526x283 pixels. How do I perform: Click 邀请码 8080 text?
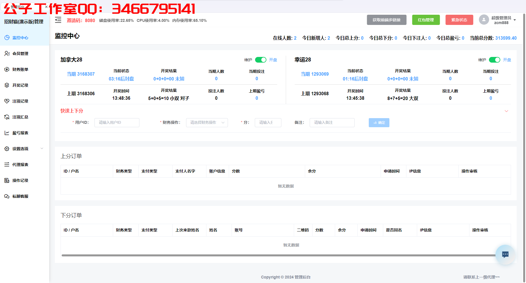pos(81,20)
